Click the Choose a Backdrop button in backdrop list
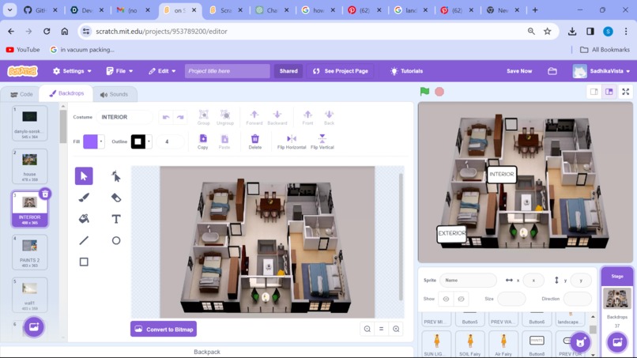This screenshot has height=358, width=637. (x=34, y=327)
